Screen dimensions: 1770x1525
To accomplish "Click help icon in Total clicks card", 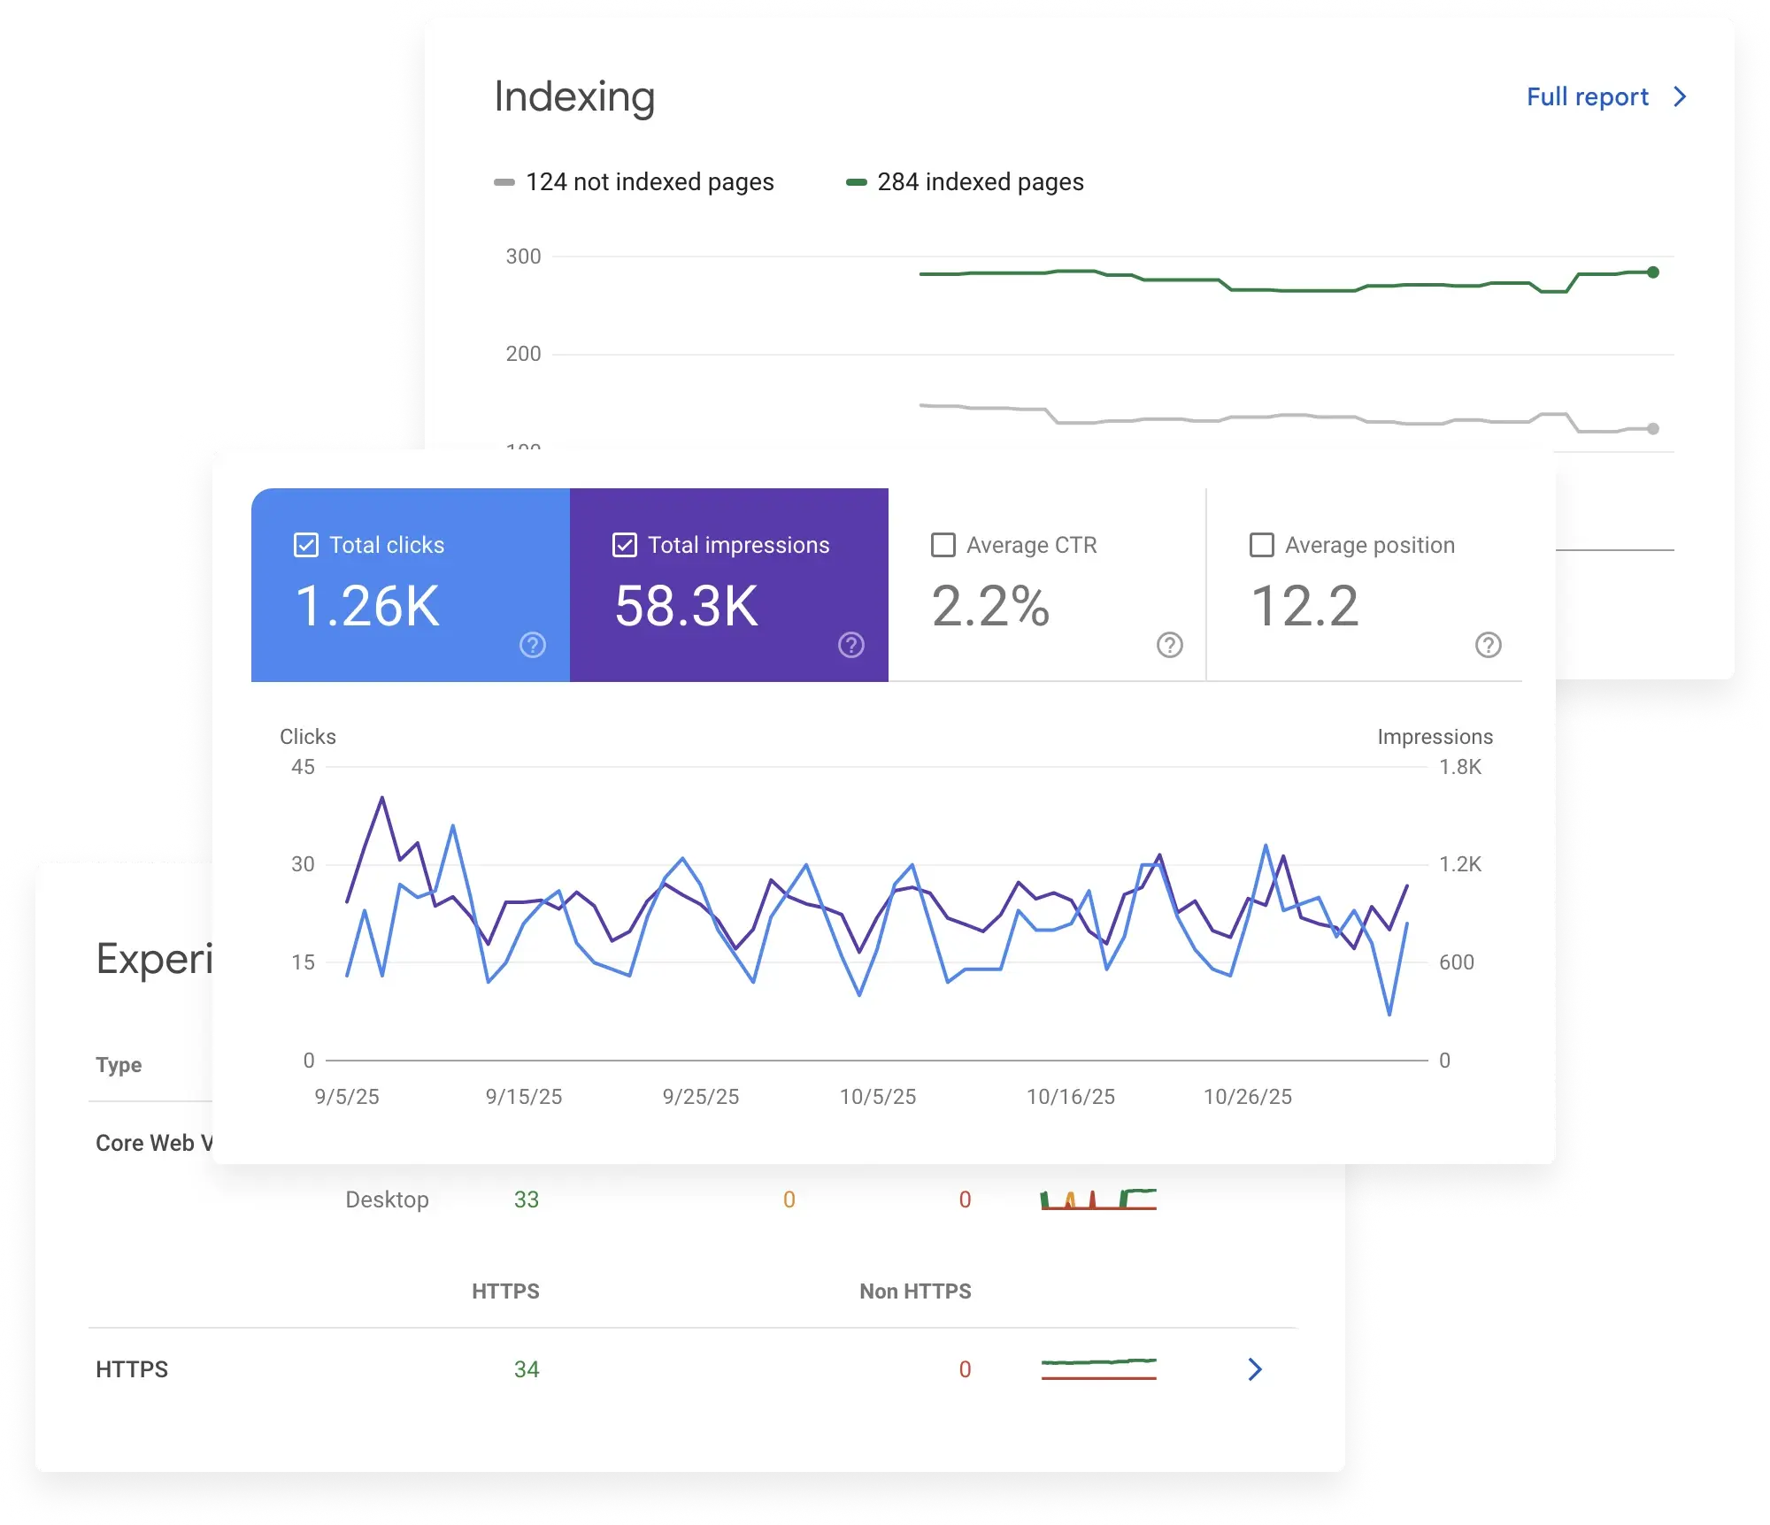I will coord(532,645).
